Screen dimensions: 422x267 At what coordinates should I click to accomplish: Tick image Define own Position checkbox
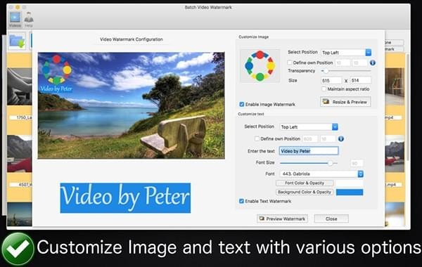coord(290,63)
